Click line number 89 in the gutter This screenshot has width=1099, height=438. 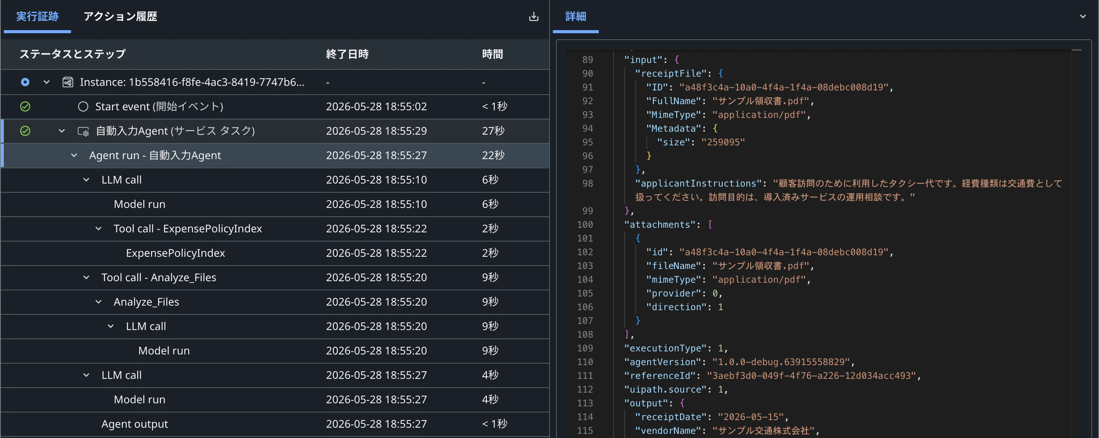point(588,60)
